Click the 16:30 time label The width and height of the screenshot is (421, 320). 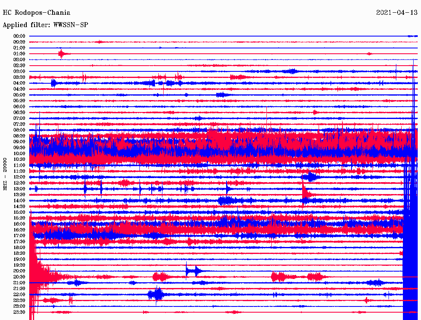click(19, 230)
